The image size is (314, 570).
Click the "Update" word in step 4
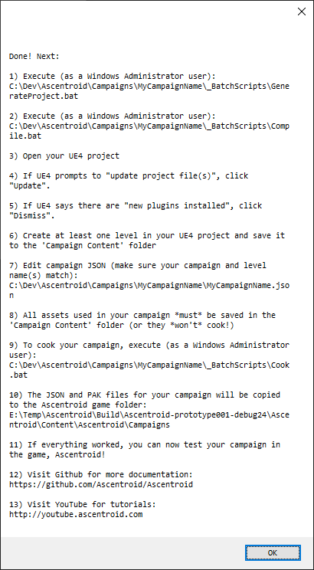click(x=30, y=185)
